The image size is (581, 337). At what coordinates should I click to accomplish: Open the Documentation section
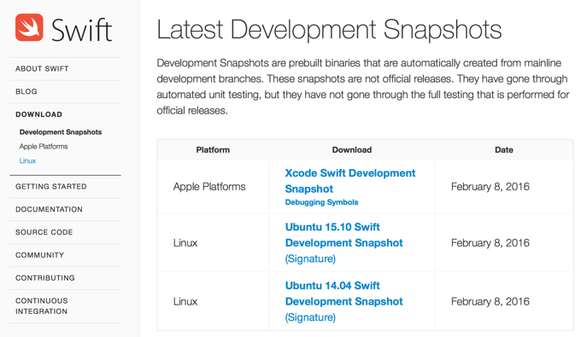click(49, 210)
